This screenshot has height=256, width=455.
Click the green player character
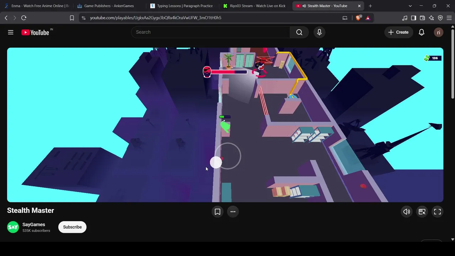225,127
